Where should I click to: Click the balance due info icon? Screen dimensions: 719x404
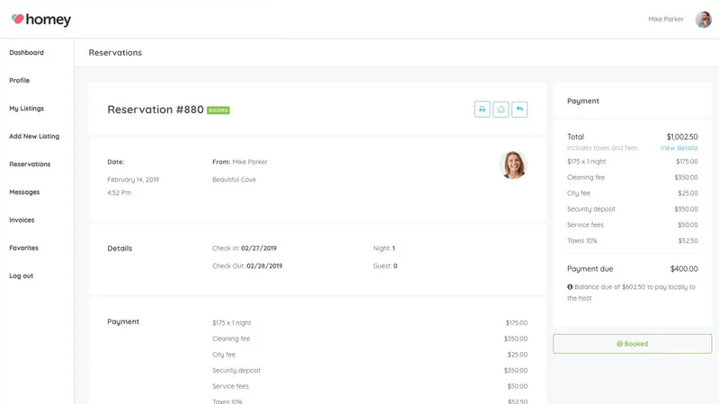(x=570, y=286)
